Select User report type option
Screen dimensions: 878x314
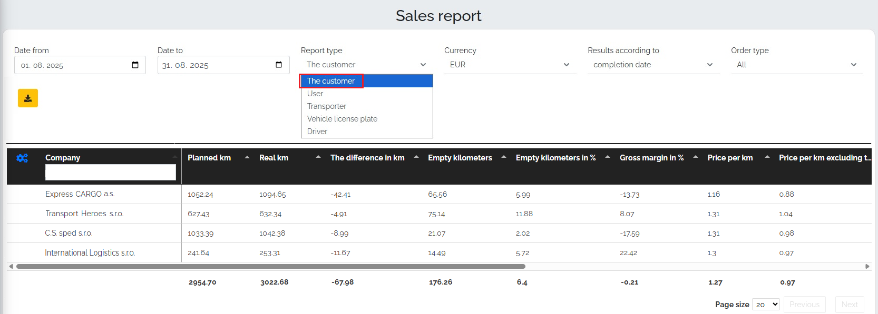pos(315,94)
